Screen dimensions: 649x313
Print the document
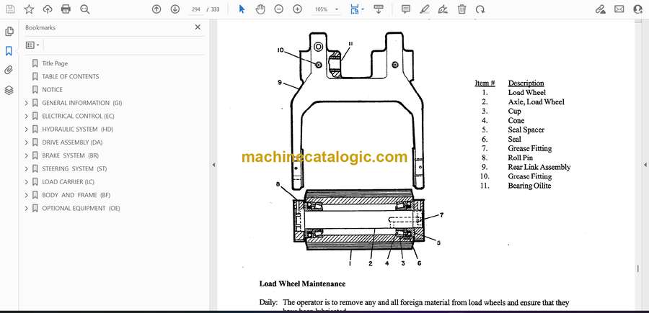[x=66, y=9]
